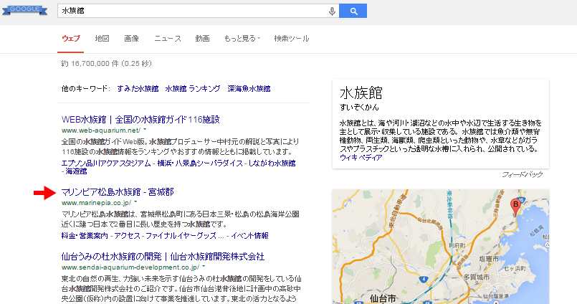This screenshot has width=577, height=304.
Task: Open the Sendai area map thumbnail
Action: (x=440, y=246)
